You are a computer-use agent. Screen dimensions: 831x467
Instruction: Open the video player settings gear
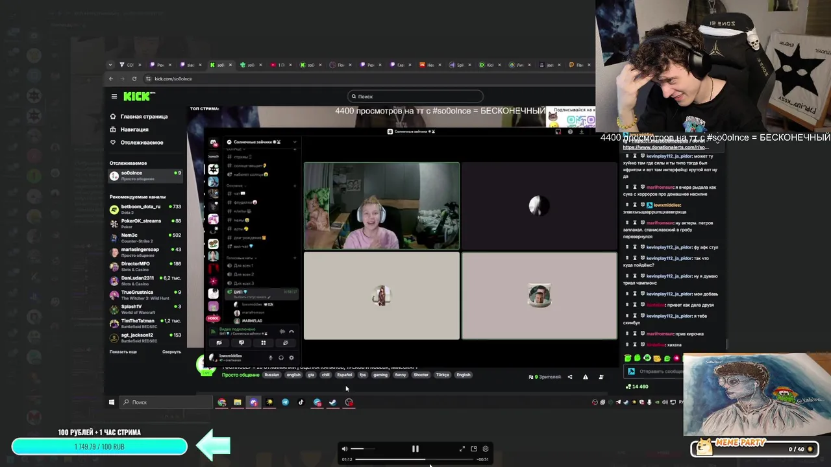(486, 449)
